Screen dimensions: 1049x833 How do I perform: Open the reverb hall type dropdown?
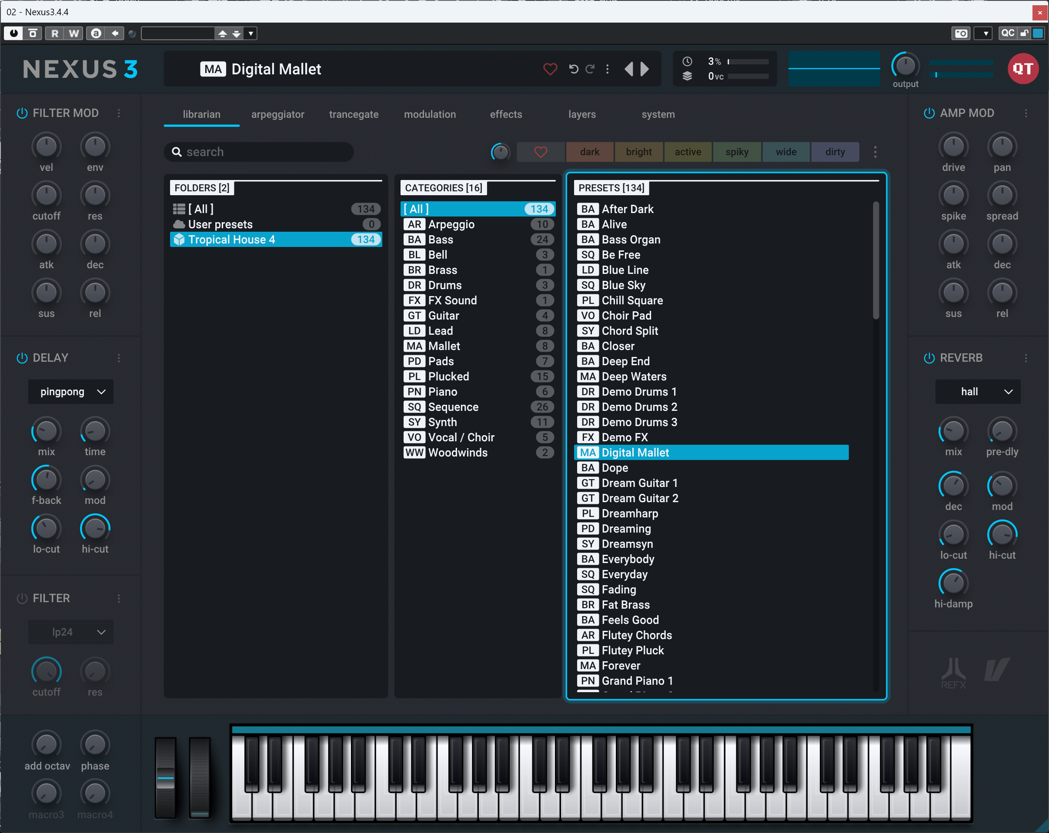[x=978, y=391]
